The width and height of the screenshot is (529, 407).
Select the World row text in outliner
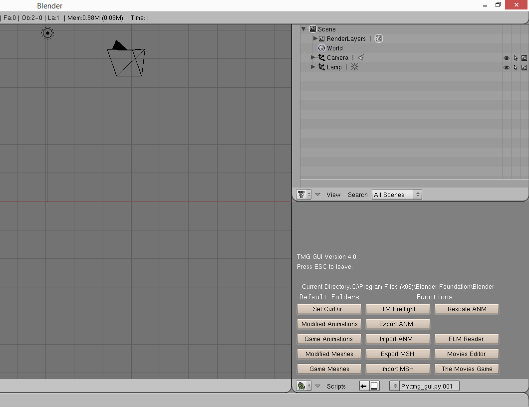(335, 48)
